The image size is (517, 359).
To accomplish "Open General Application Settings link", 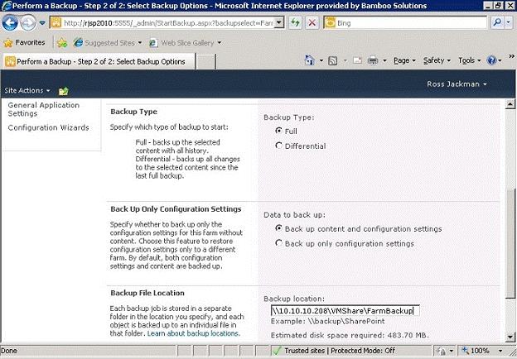I will (44, 109).
